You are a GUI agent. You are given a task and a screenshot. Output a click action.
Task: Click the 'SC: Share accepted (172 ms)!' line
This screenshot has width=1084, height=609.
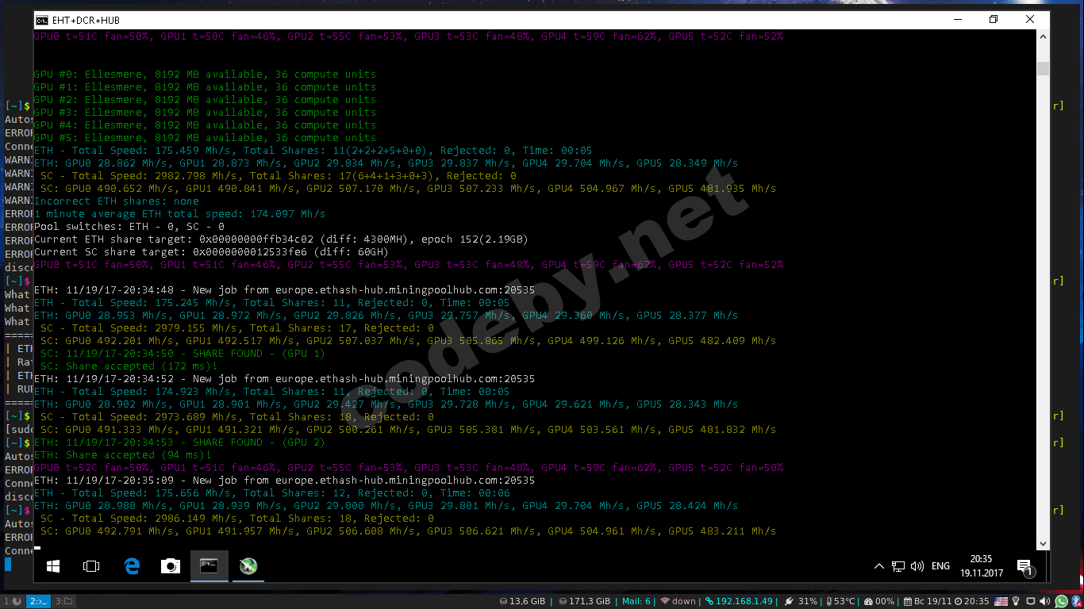(129, 366)
